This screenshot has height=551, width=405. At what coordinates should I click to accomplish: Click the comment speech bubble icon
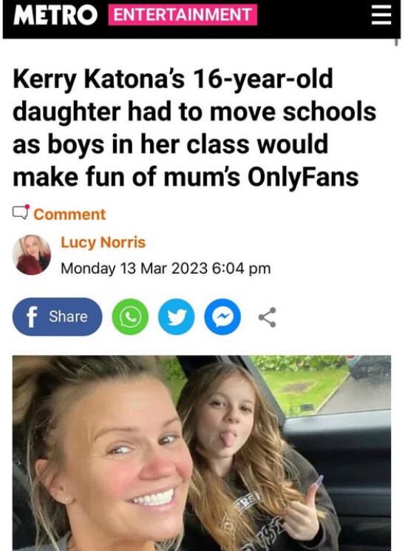[x=21, y=212]
